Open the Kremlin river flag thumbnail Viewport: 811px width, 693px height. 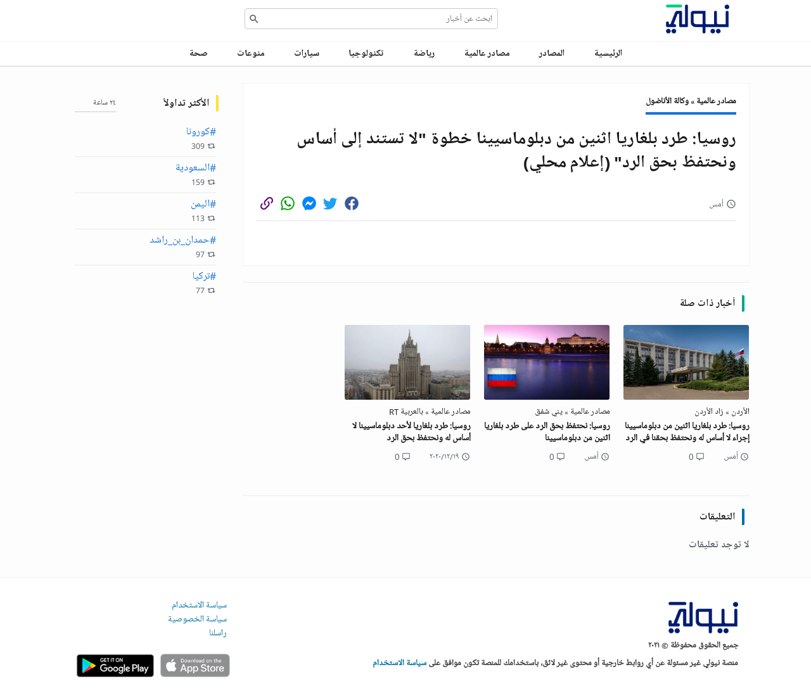pyautogui.click(x=547, y=362)
